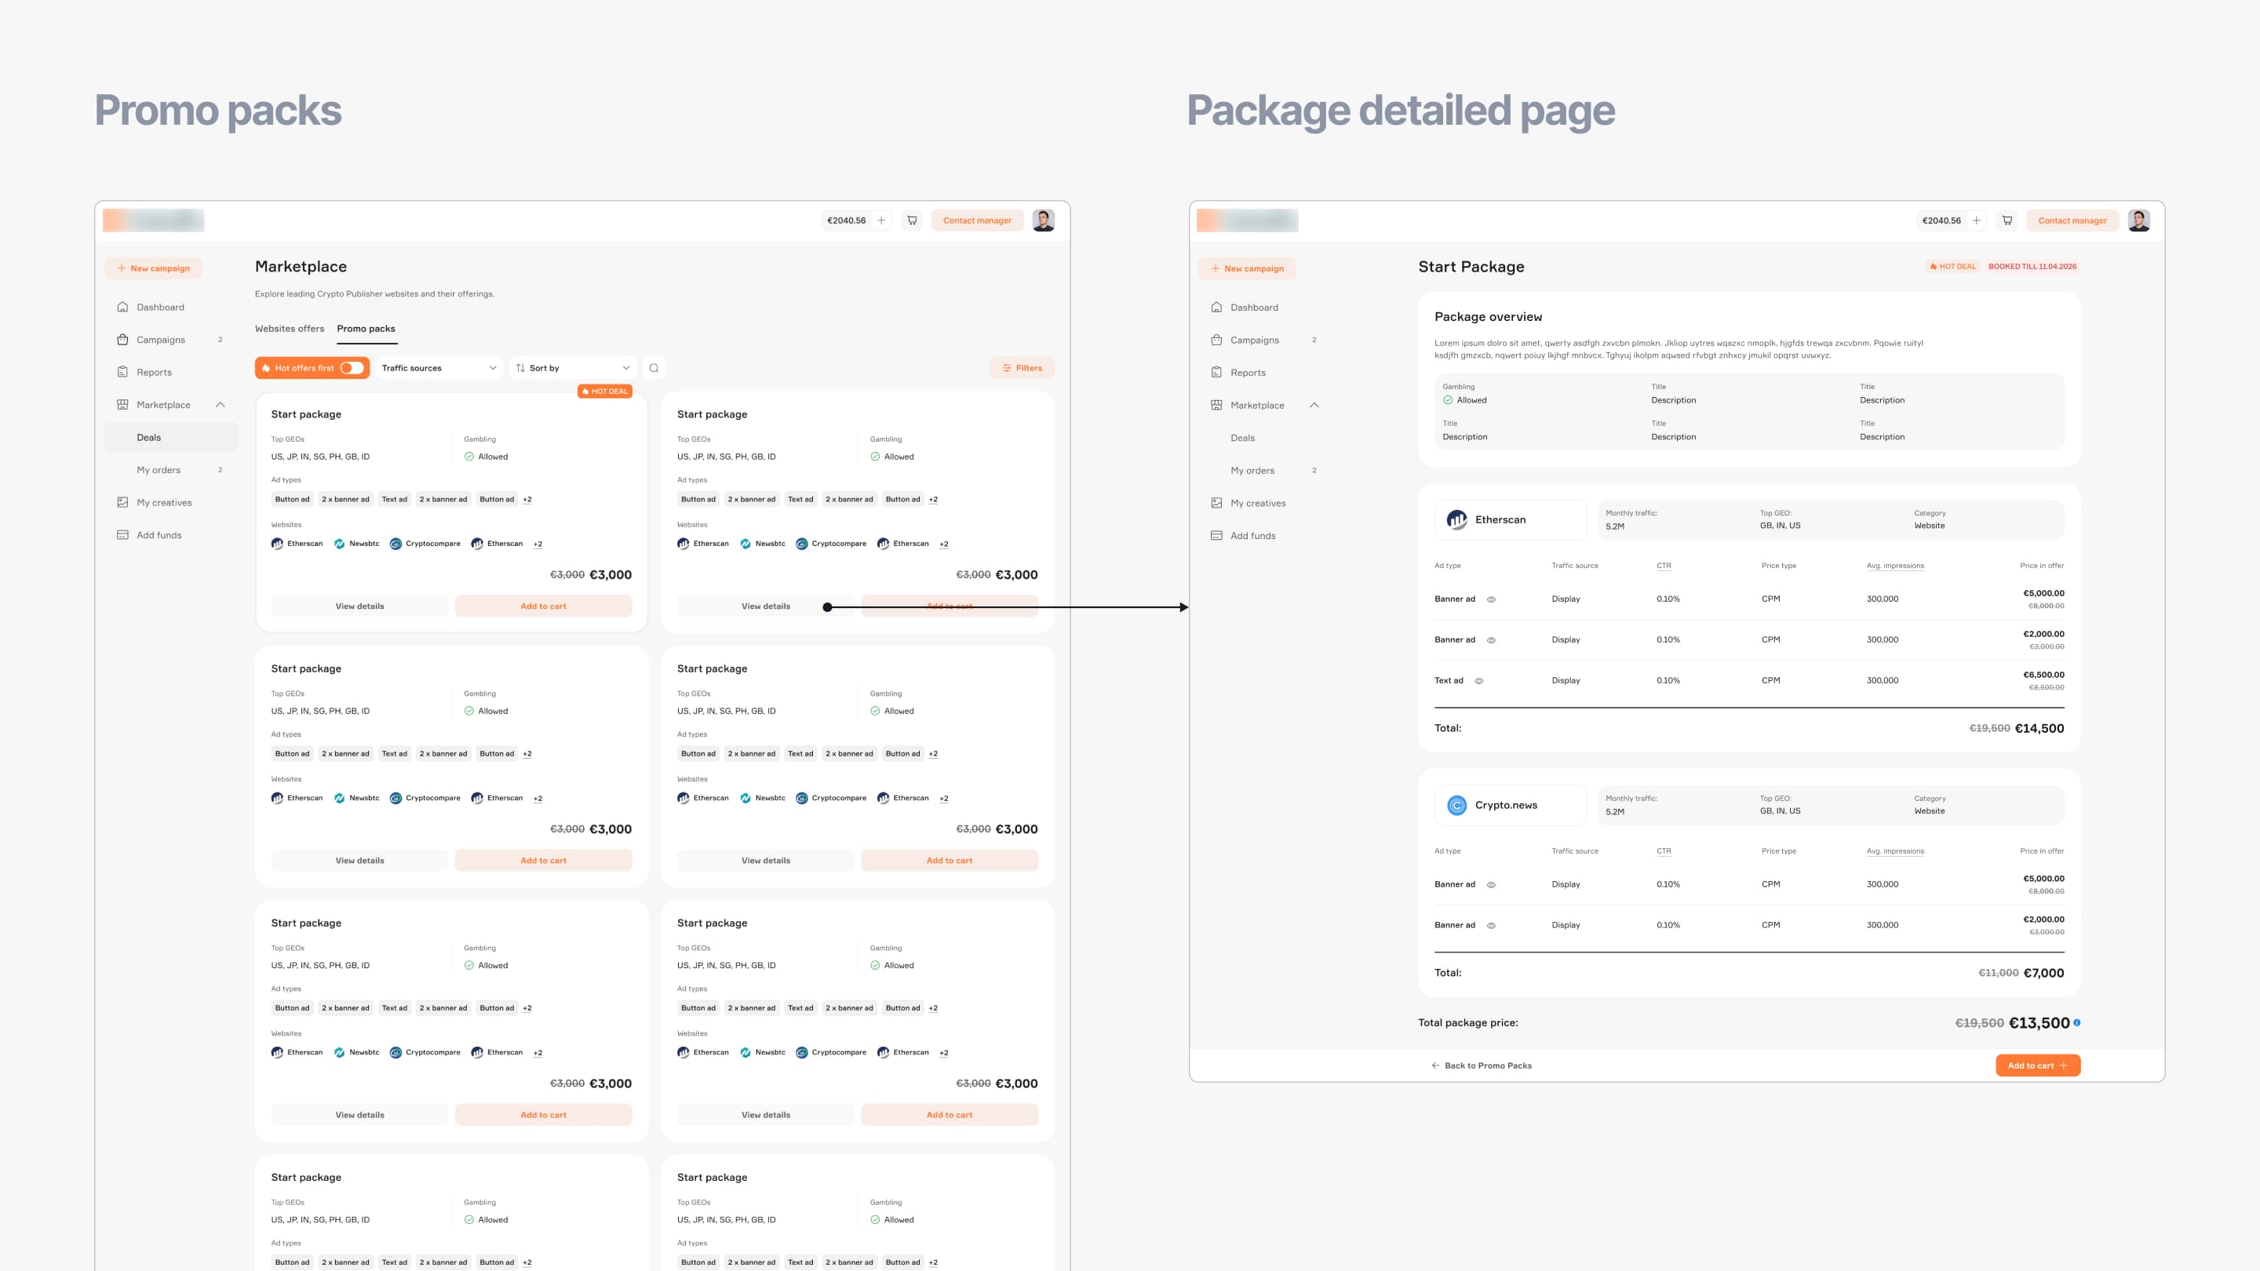Go back via Back to Promo Packs link

click(x=1481, y=1065)
